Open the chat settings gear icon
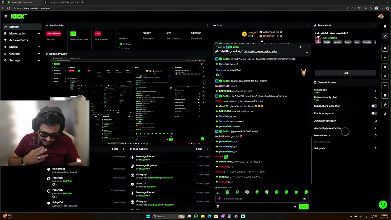 (x=295, y=207)
